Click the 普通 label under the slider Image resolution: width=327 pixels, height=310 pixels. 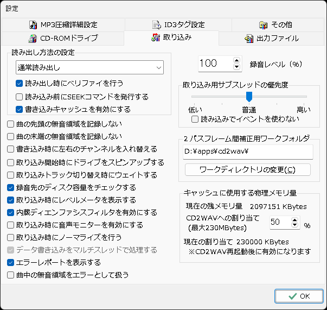(x=249, y=110)
